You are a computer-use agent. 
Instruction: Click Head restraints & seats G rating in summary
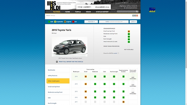[129, 42]
